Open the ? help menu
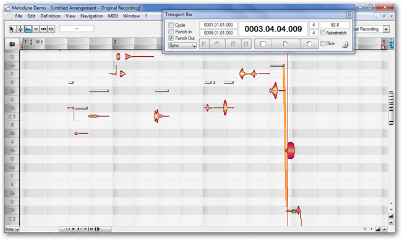The width and height of the screenshot is (402, 240). (x=146, y=16)
